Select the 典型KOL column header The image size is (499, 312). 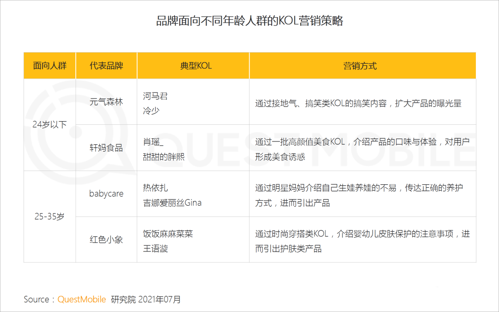tap(193, 66)
